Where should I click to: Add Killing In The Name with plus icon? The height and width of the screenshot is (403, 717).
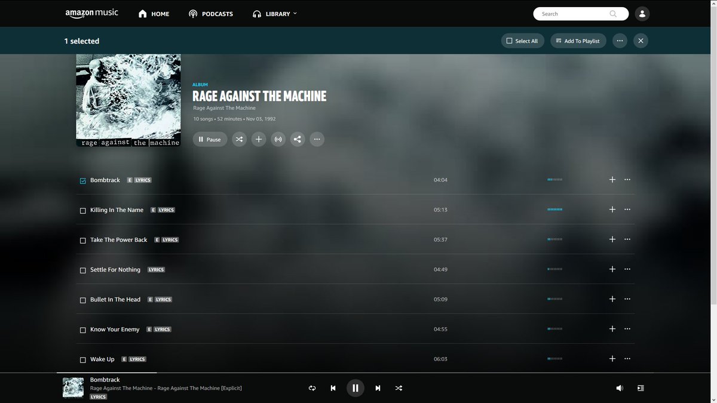click(612, 209)
